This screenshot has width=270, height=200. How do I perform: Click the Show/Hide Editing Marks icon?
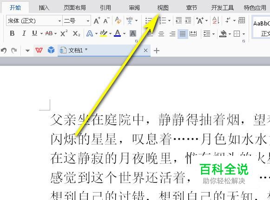tap(228, 20)
